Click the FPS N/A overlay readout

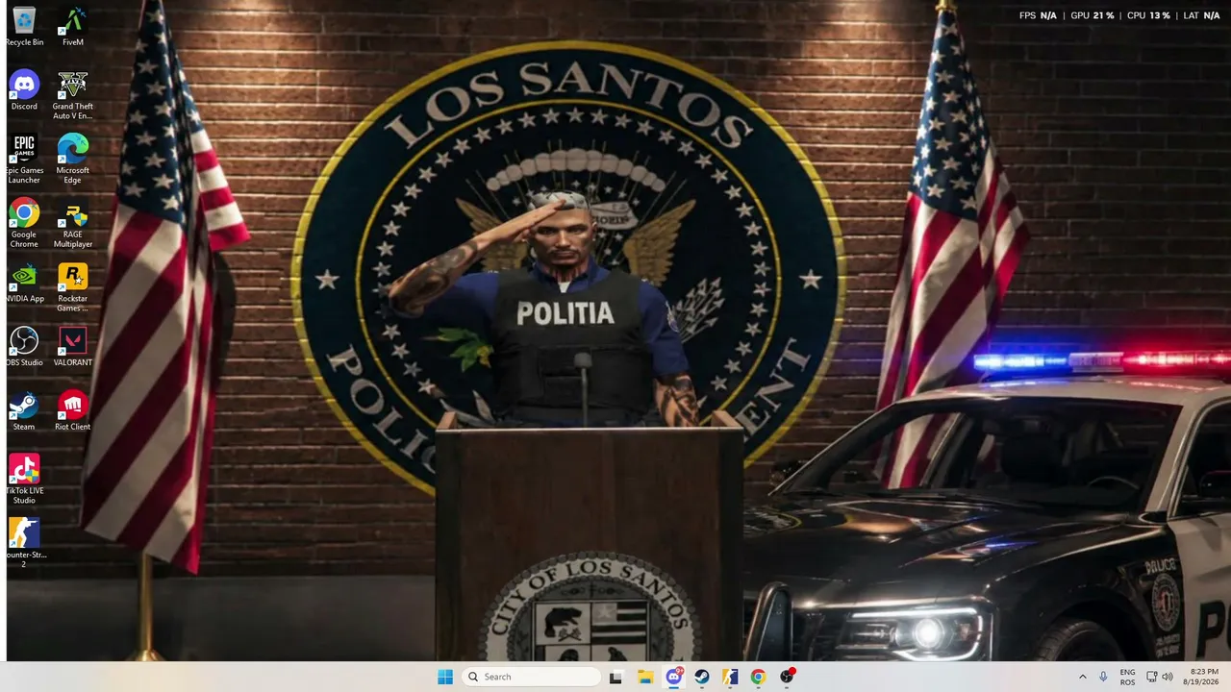click(1038, 15)
